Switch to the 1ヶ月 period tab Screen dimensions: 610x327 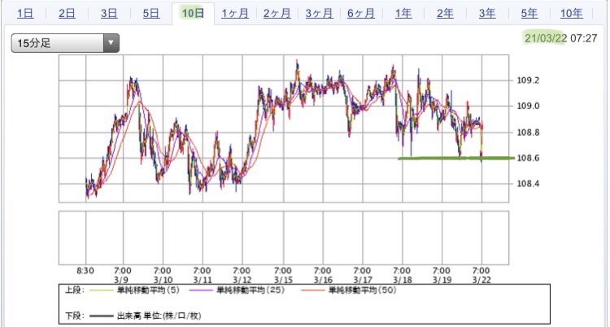[235, 14]
